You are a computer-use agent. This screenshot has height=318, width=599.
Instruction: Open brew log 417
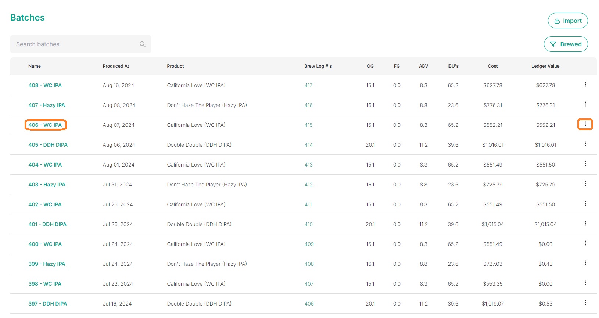308,85
